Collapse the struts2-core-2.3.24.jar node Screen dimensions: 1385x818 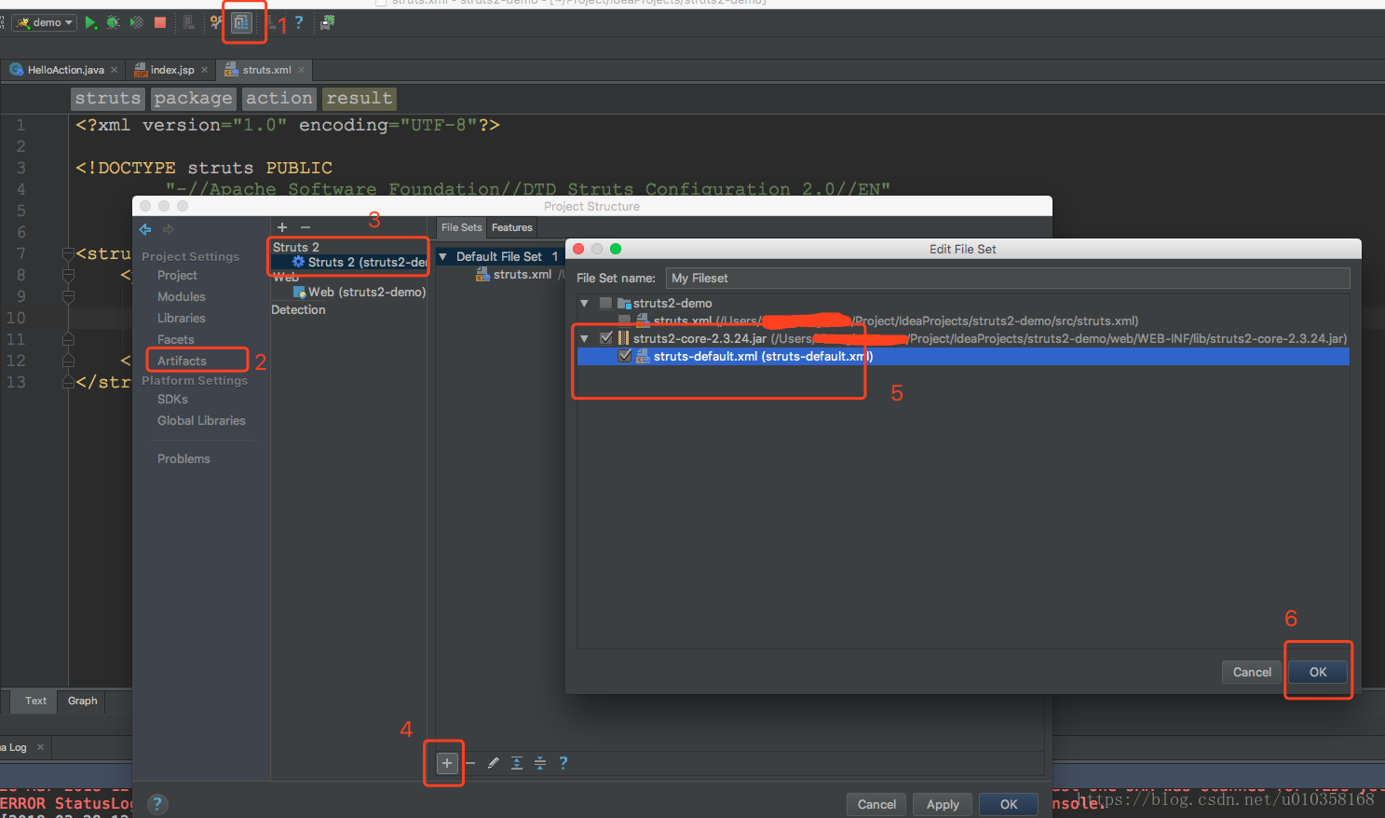click(584, 339)
